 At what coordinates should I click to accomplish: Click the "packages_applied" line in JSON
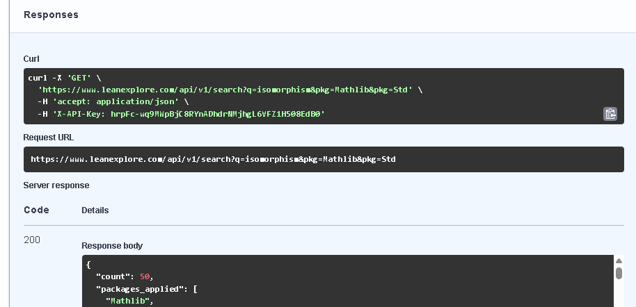[146, 288]
